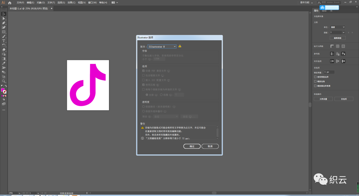Toggle 创建 PDF 兼容文件 checkbox
Viewport: 359px width, 196px height.
coord(144,71)
